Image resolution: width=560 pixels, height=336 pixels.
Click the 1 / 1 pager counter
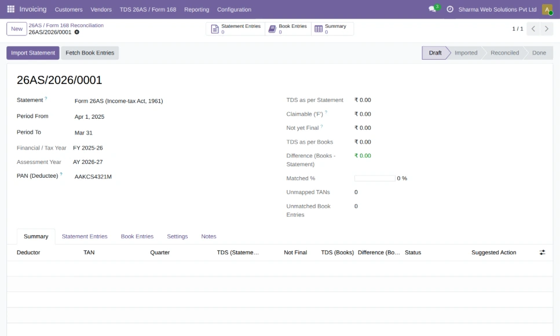tap(518, 29)
